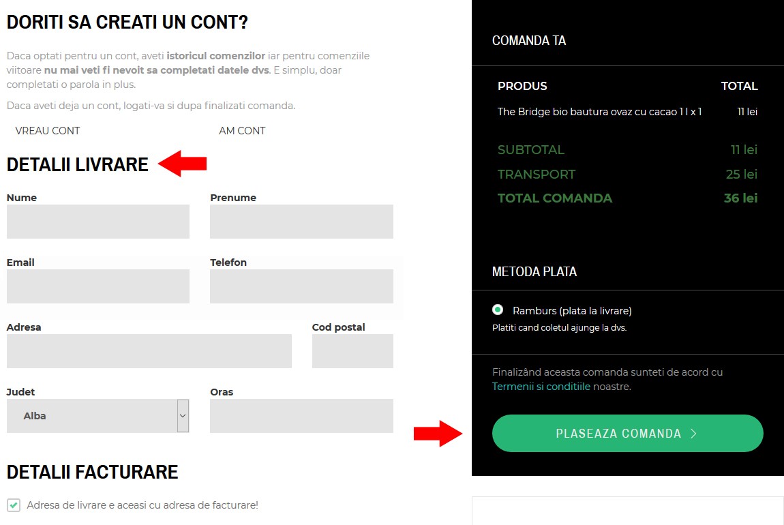Screen dimensions: 784x525
Task: Click the Adresa text field
Action: [149, 351]
